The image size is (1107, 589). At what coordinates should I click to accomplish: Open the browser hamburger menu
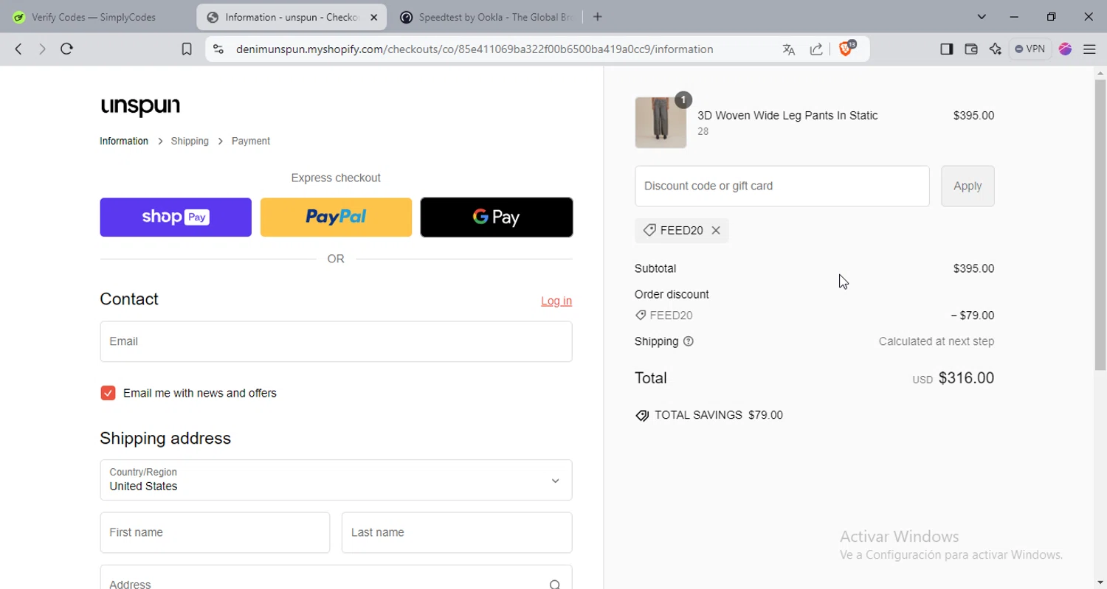tap(1089, 49)
